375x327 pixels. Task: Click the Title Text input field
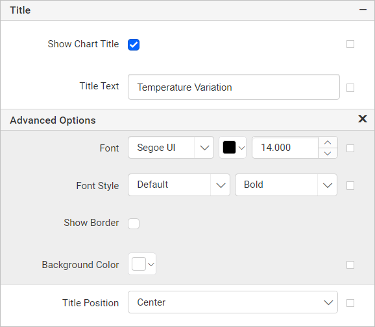[234, 87]
